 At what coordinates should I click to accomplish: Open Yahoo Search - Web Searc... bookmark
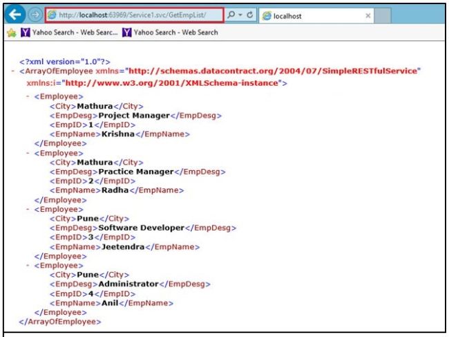pos(69,33)
